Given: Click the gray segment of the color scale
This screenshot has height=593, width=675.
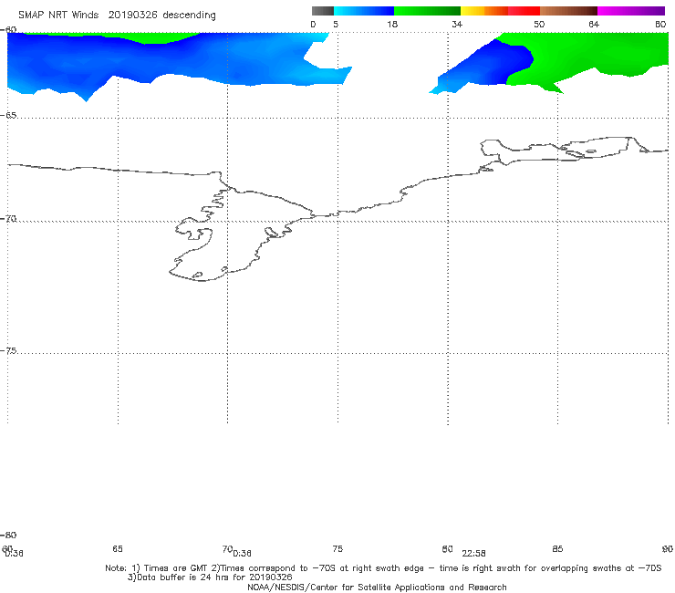Looking at the screenshot, I should [x=322, y=11].
